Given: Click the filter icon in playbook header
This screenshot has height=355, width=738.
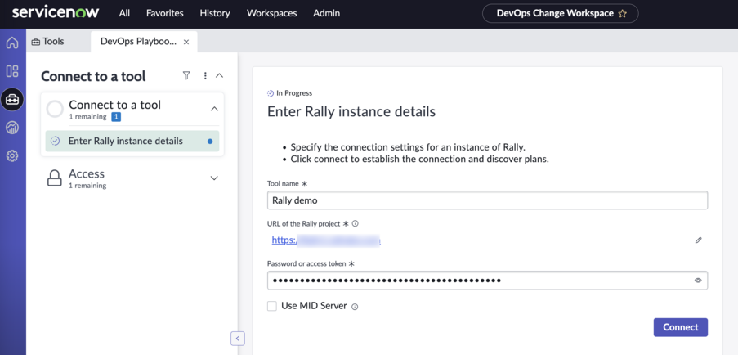Looking at the screenshot, I should click(x=186, y=75).
